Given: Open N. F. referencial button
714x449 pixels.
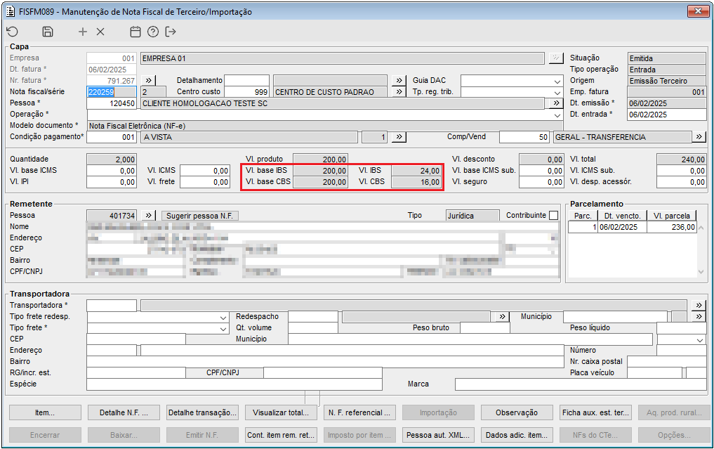Looking at the screenshot, I should click(x=359, y=412).
